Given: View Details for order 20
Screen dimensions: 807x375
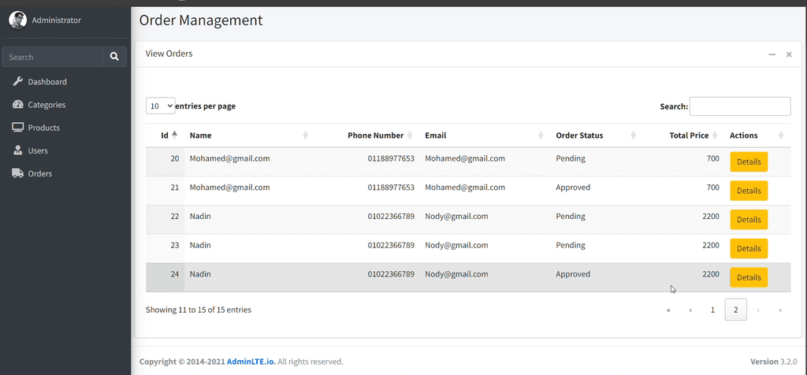Looking at the screenshot, I should click(x=749, y=162).
